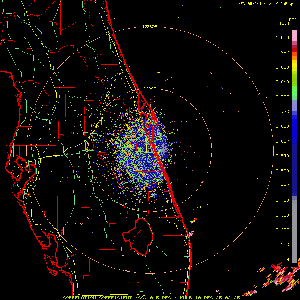Select the DCC product label
The image size is (300, 300).
coord(293,20)
